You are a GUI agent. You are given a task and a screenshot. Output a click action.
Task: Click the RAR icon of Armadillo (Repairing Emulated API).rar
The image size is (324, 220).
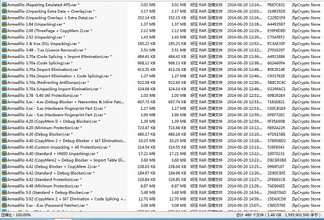(x=4, y=5)
